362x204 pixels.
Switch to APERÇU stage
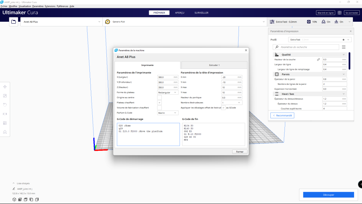click(180, 13)
